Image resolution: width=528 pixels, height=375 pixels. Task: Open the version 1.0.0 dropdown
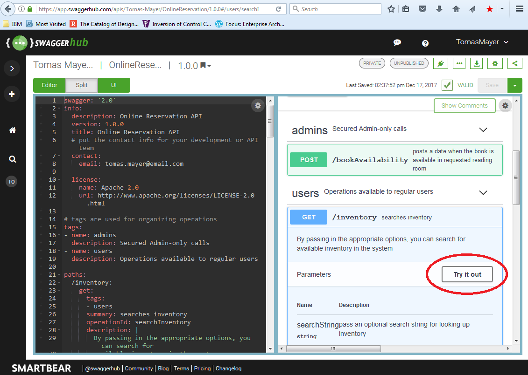195,66
